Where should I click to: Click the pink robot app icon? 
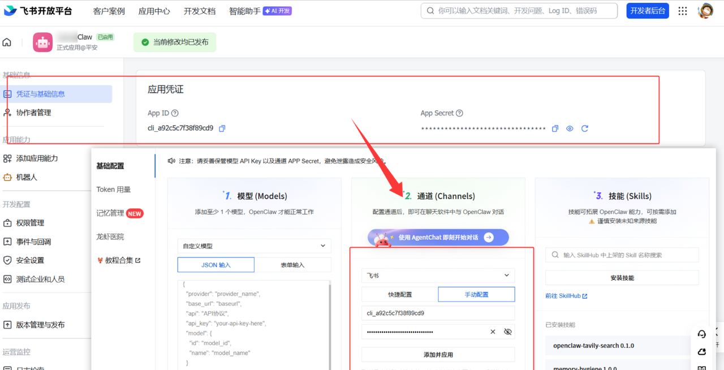pos(42,42)
